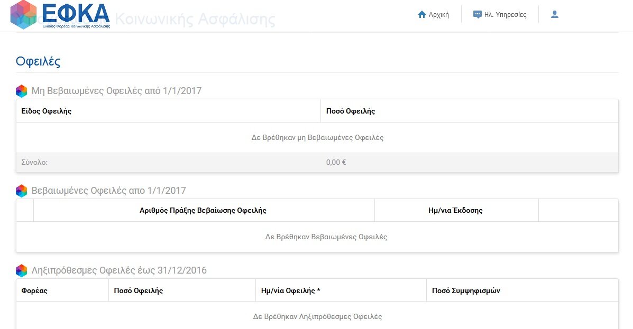Open the user profile icon
The image size is (633, 329).
click(554, 15)
